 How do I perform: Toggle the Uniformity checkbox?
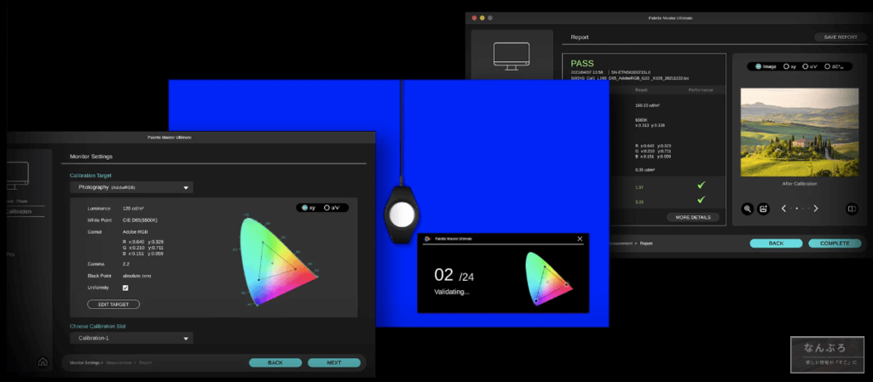click(125, 288)
